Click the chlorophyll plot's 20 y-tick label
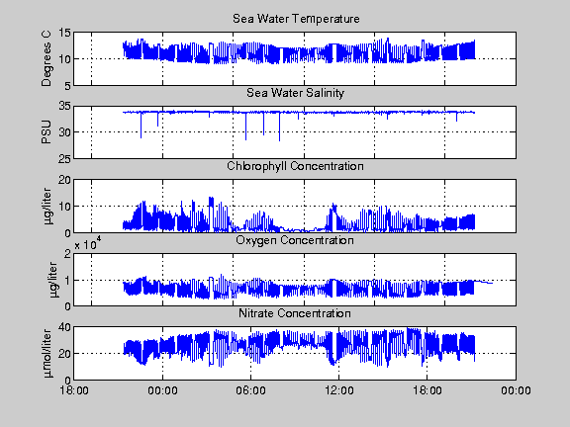Image resolution: width=570 pixels, height=427 pixels. coord(64,180)
